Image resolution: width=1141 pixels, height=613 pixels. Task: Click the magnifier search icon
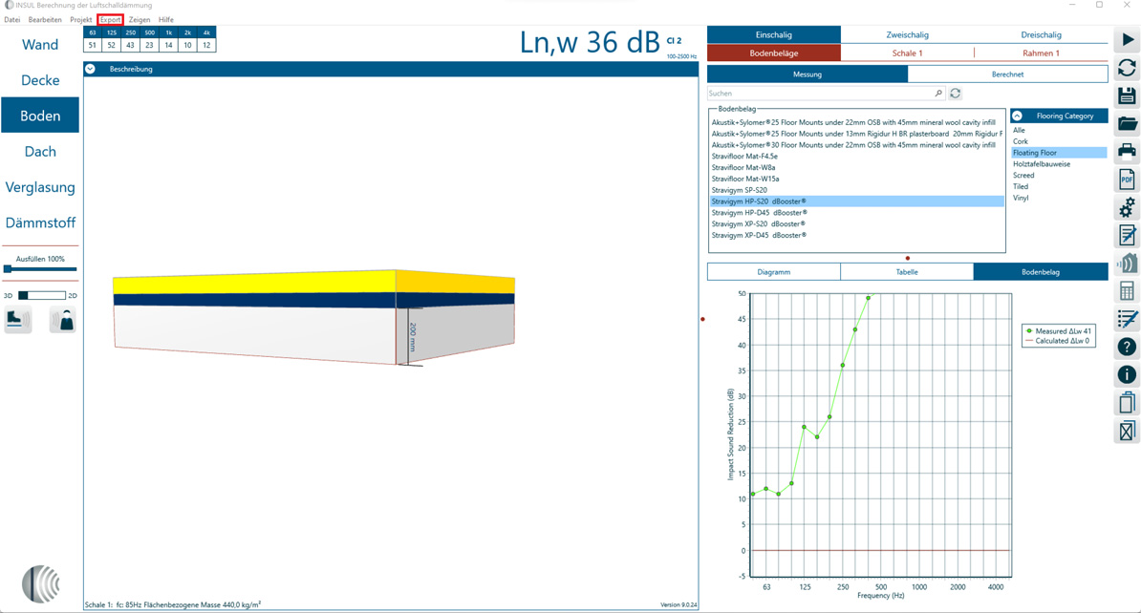[938, 93]
